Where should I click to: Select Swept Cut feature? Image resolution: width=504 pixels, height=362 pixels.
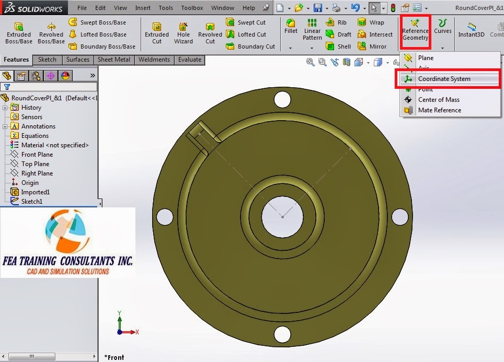(246, 22)
